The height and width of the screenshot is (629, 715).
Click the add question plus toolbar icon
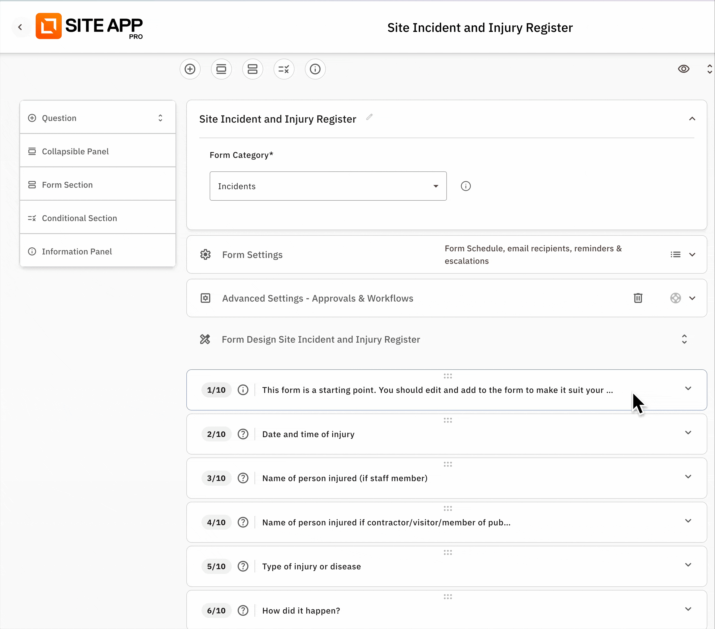tap(190, 69)
